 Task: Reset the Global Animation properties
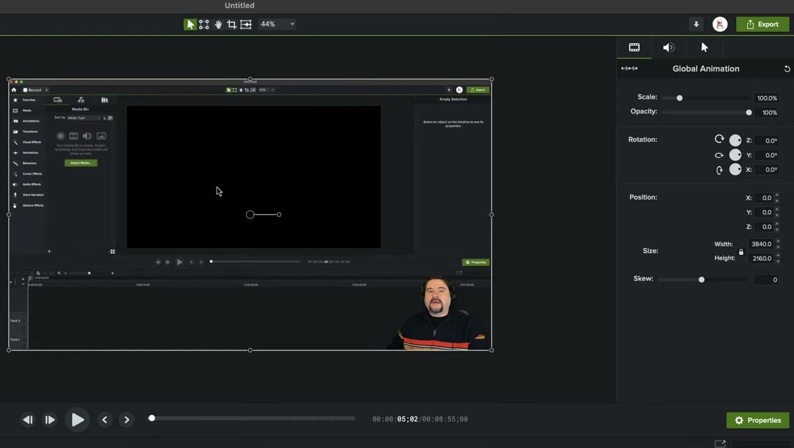[x=787, y=68]
